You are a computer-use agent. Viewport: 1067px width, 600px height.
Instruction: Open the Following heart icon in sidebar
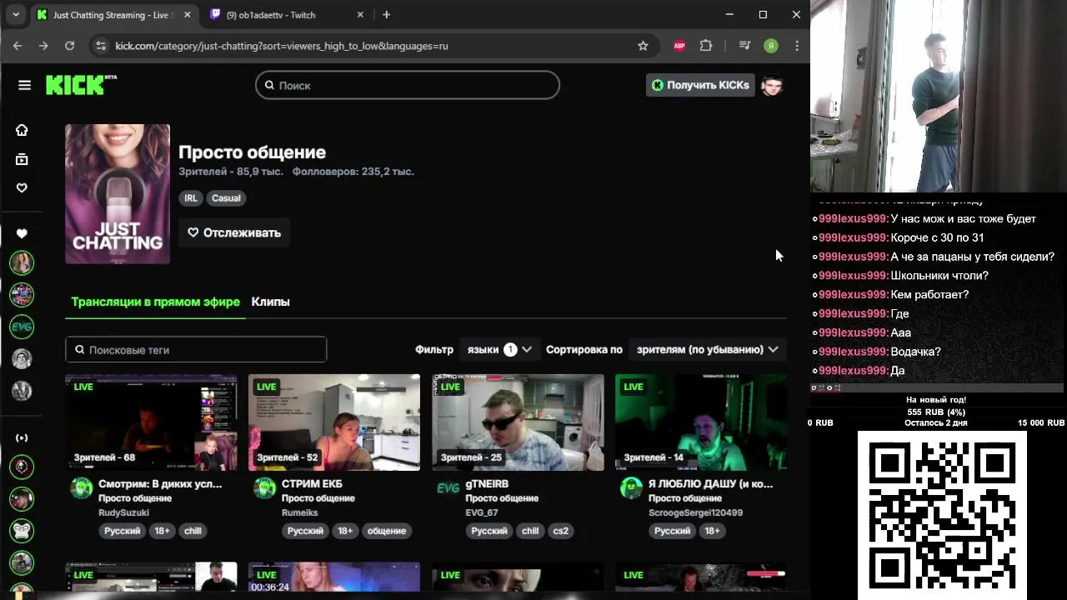tap(22, 187)
